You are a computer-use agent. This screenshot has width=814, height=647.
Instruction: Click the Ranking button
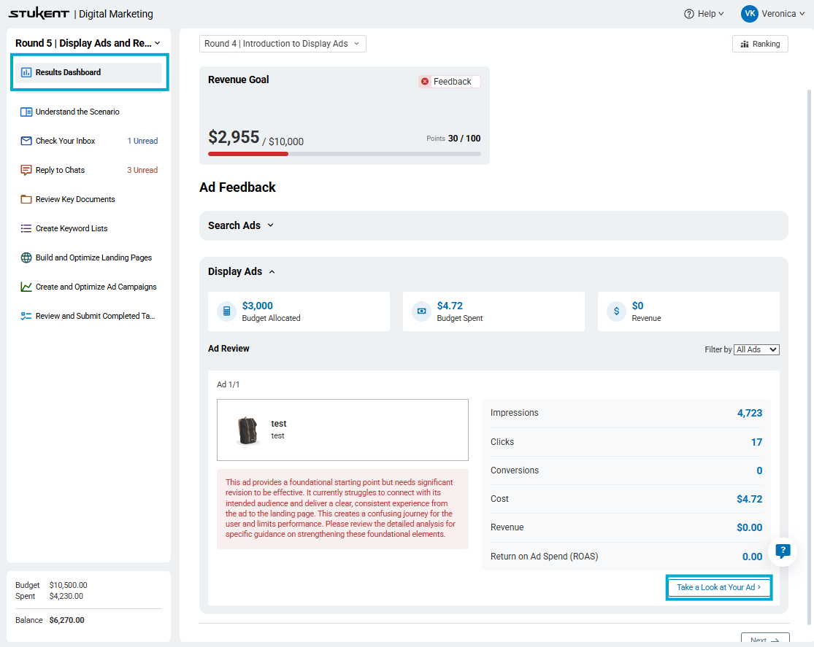760,44
